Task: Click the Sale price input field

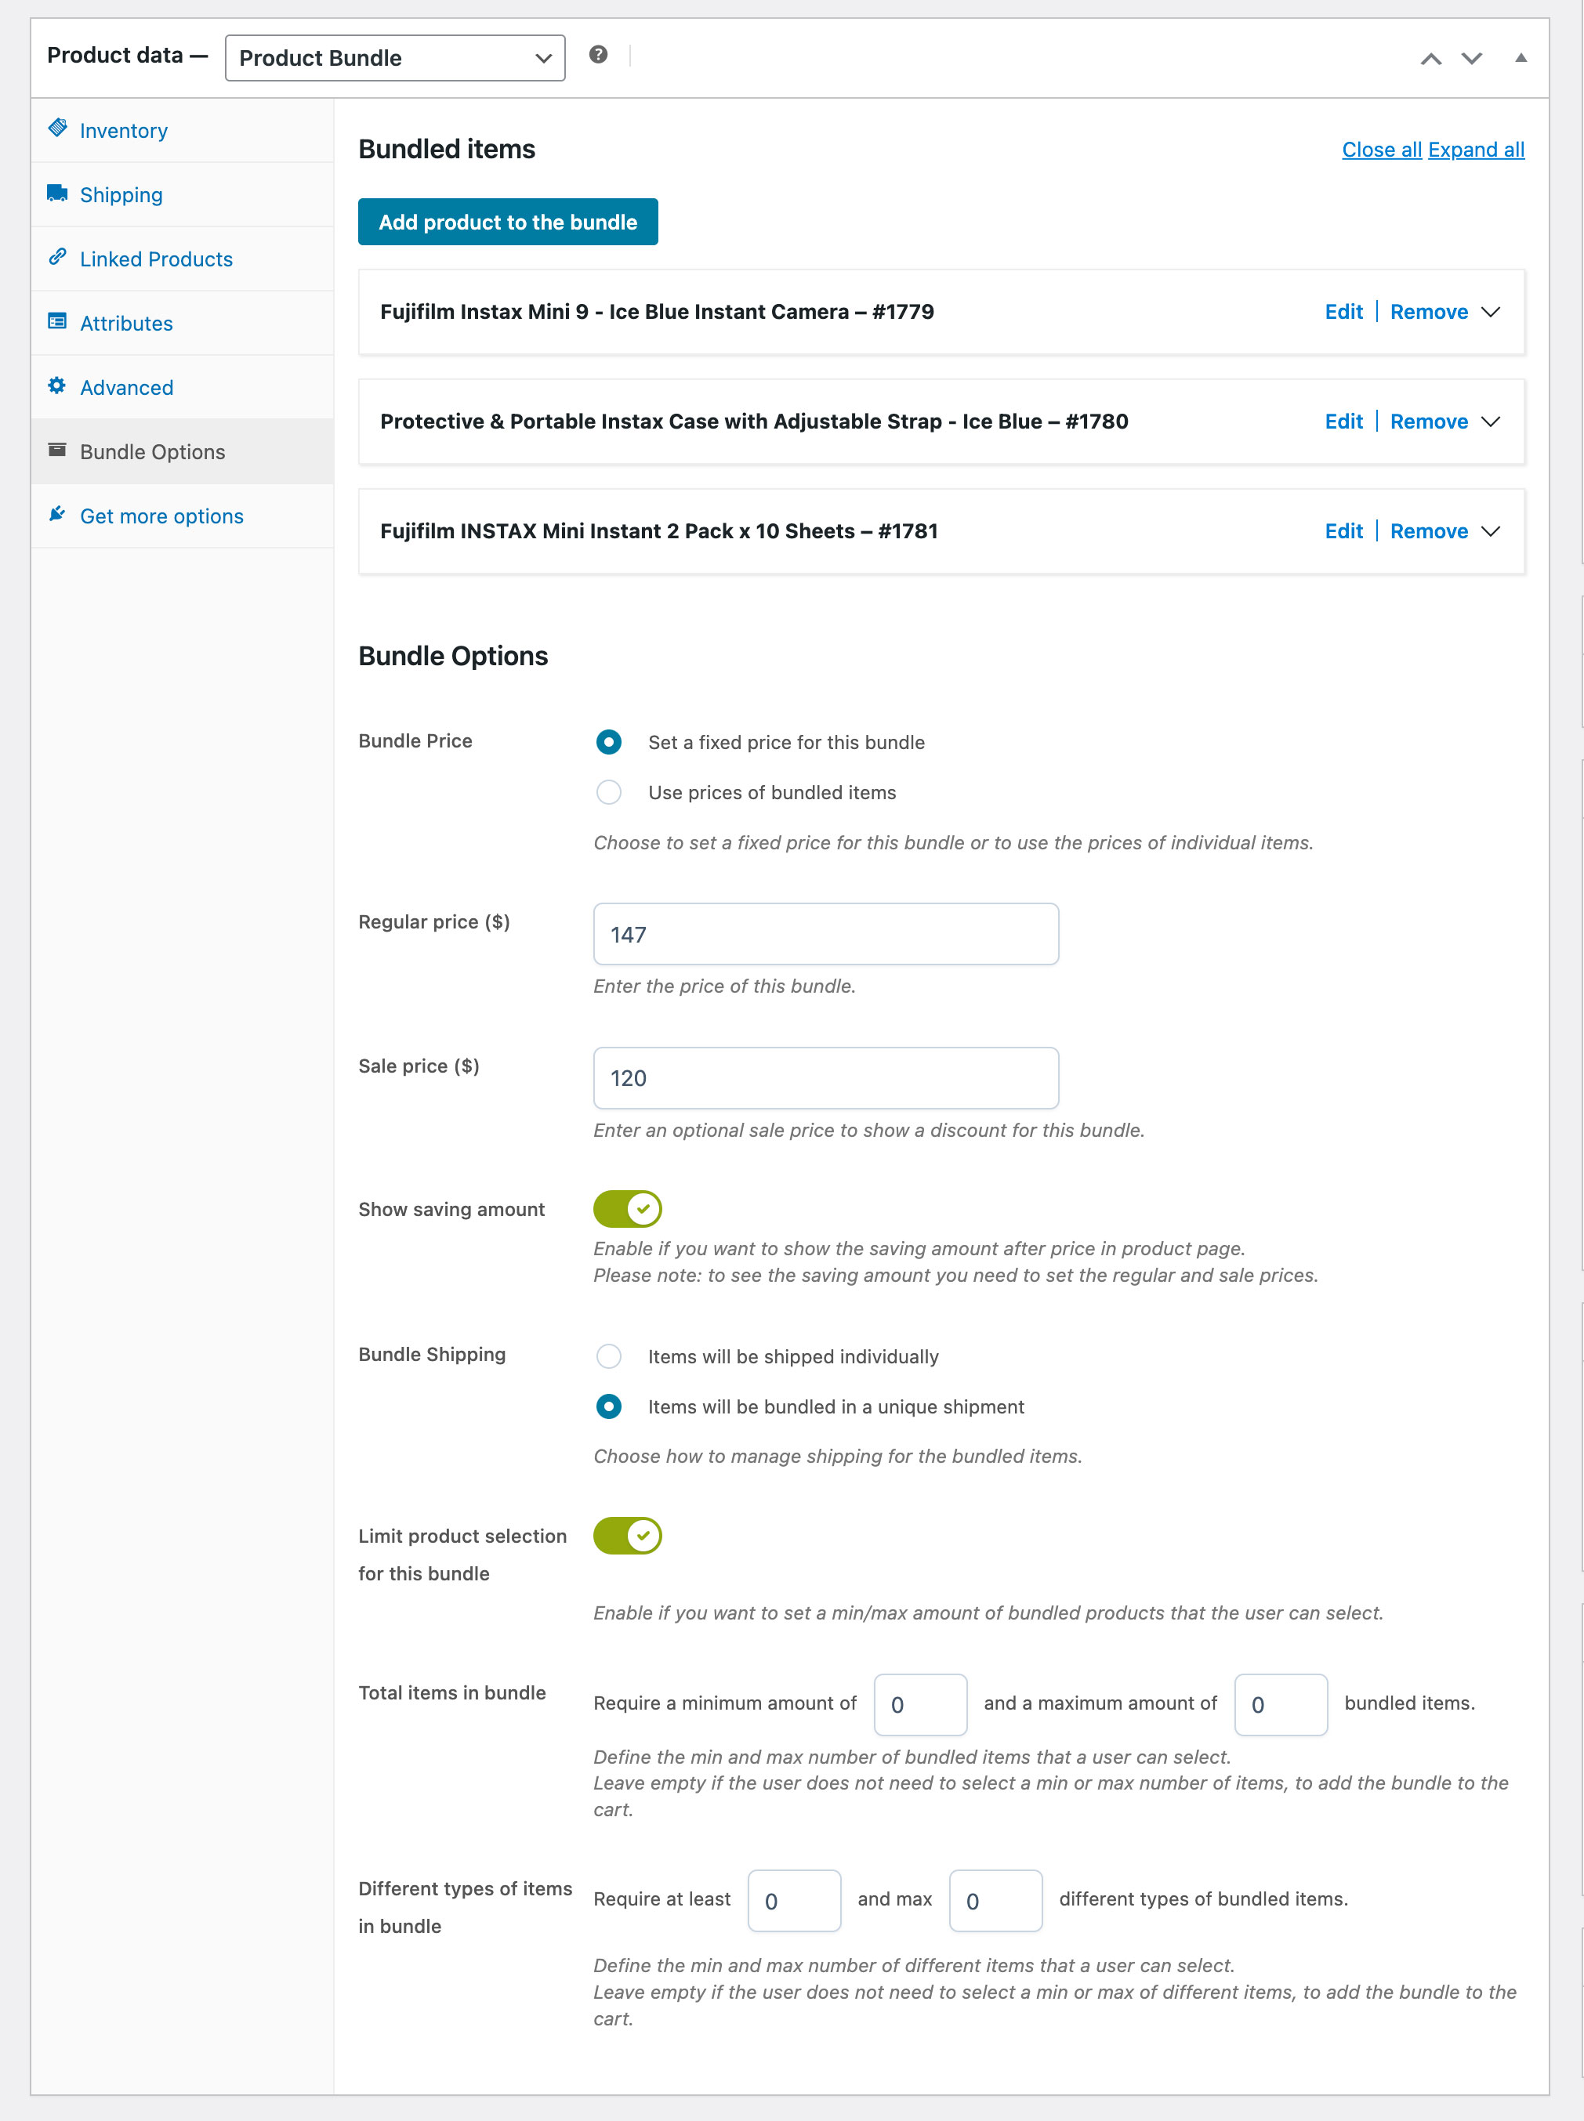Action: point(825,1078)
